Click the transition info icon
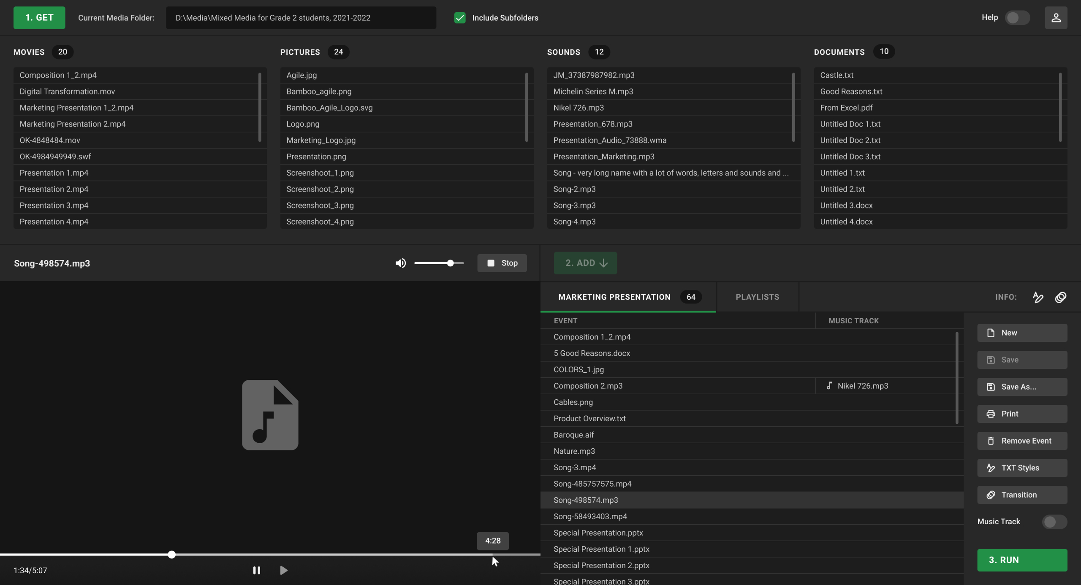The width and height of the screenshot is (1081, 585). click(x=1060, y=297)
